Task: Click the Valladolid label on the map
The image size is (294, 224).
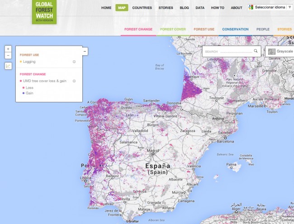Action: coord(140,131)
